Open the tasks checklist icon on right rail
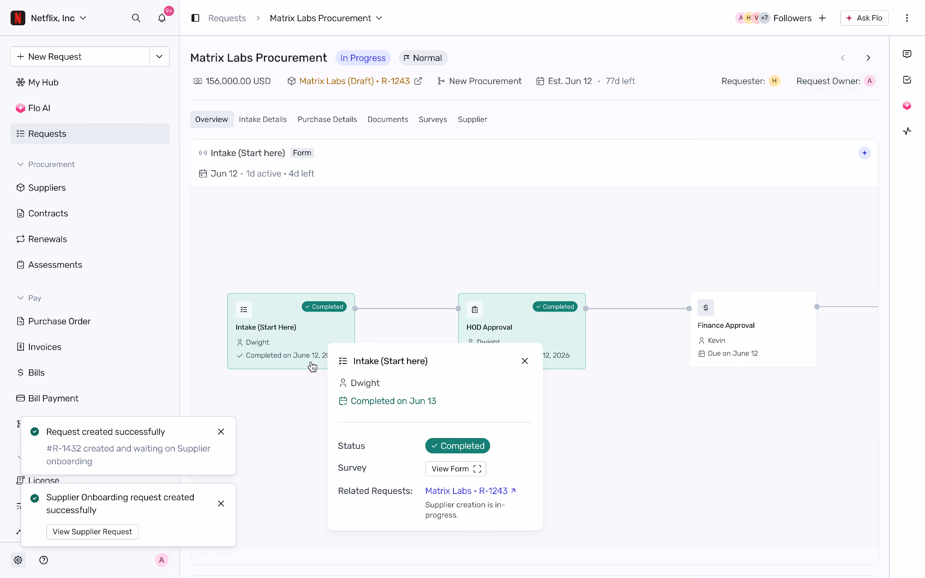The width and height of the screenshot is (925, 578). pyautogui.click(x=907, y=80)
